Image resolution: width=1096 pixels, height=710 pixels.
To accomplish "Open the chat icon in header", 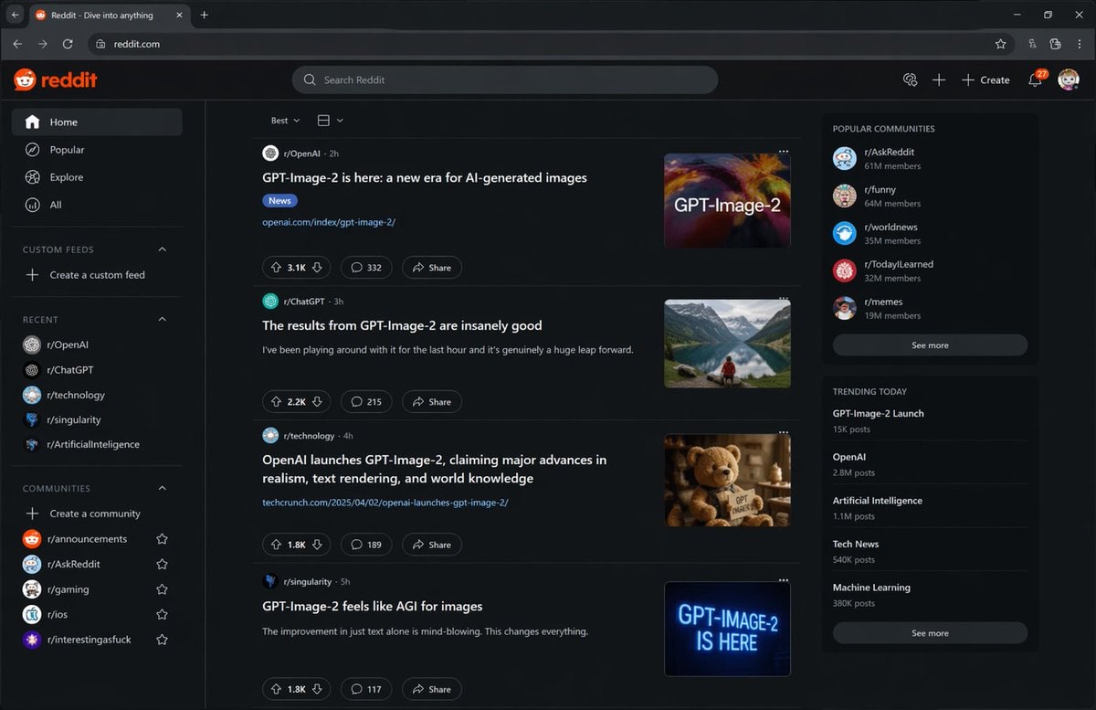I will click(x=909, y=80).
